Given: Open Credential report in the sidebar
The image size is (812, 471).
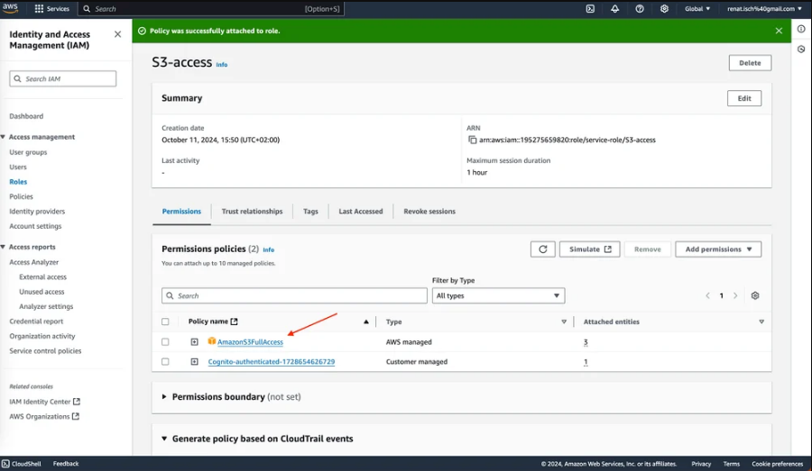Looking at the screenshot, I should click(36, 322).
